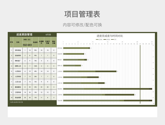The image size is (165, 125).
Task: Select end day 13 in 人员考核 row
Action: 30,77
